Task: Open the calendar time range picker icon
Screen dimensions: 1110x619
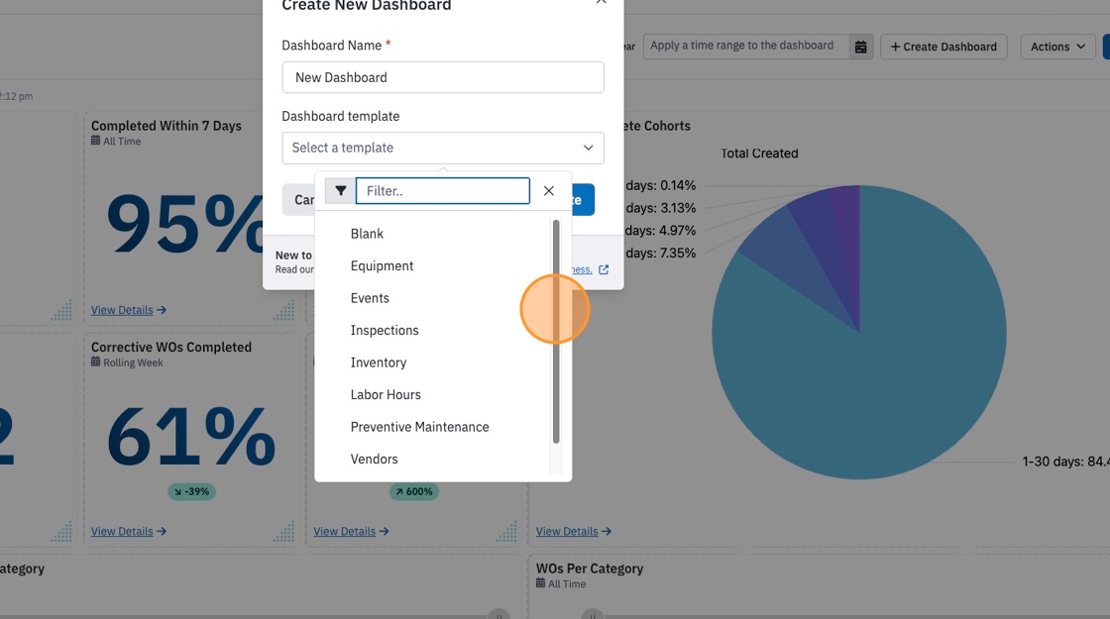Action: point(861,47)
